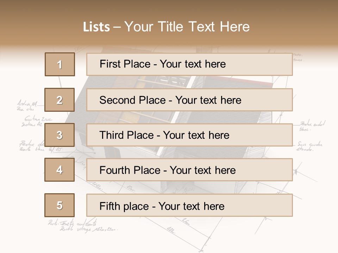
Task: Select the "Third Place - Your text here" bar
Action: [189, 135]
